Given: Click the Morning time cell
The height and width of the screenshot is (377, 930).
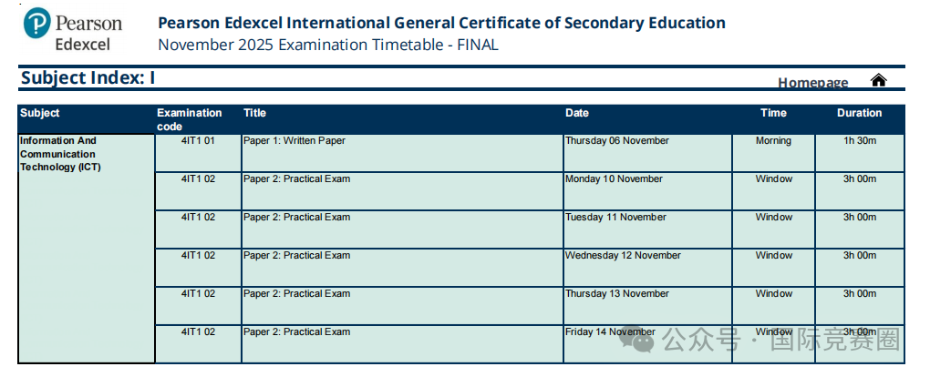Looking at the screenshot, I should coord(773,153).
